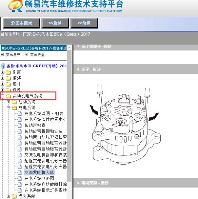Click the open folder icon of 发动机电气系统
198x199 pixels.
pyautogui.click(x=9, y=96)
